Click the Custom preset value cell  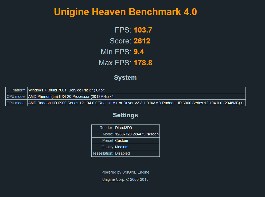137,141
